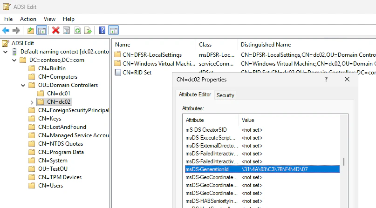Click the msDFSR-Loc... class cell

[x=217, y=55]
